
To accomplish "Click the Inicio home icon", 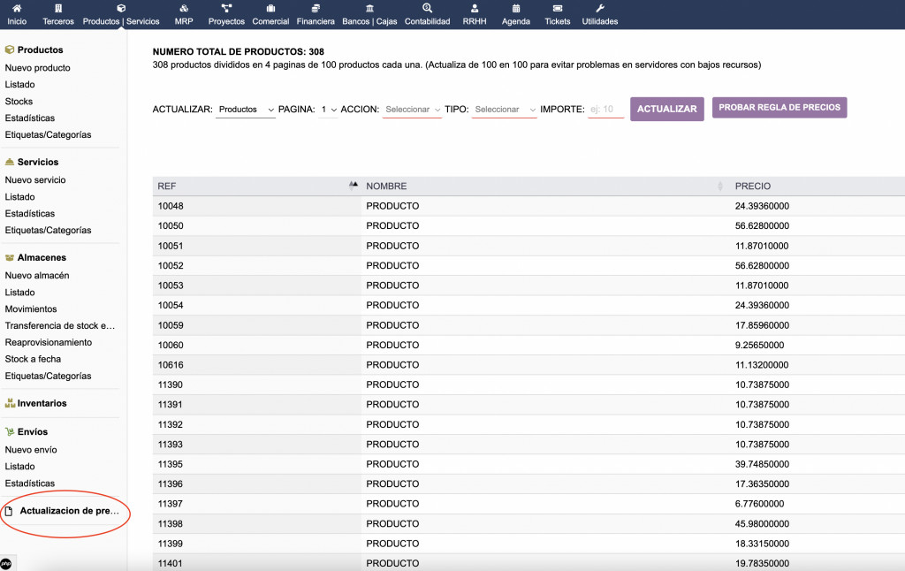I will coord(17,8).
